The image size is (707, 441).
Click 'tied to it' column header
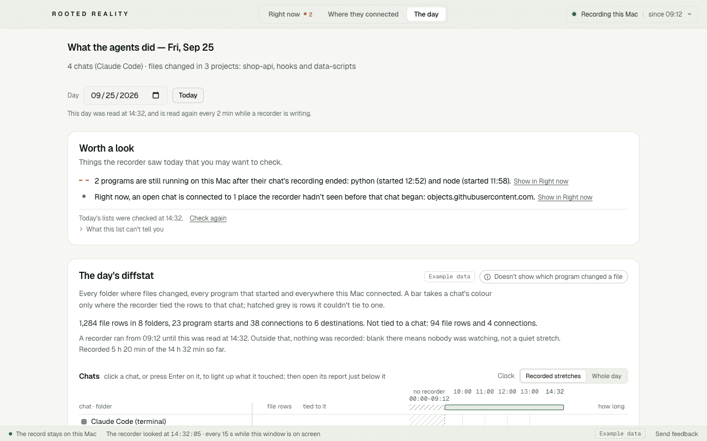pos(314,406)
